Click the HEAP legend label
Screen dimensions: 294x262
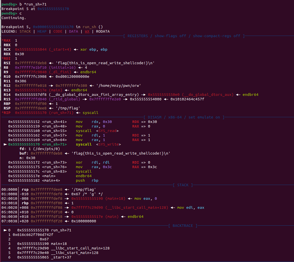point(42,31)
